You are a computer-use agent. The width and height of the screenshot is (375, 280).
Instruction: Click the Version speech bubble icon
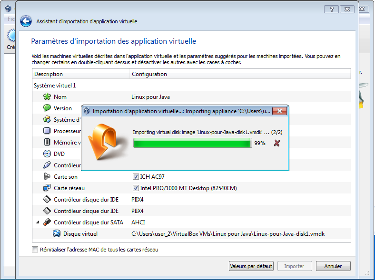[47, 108]
